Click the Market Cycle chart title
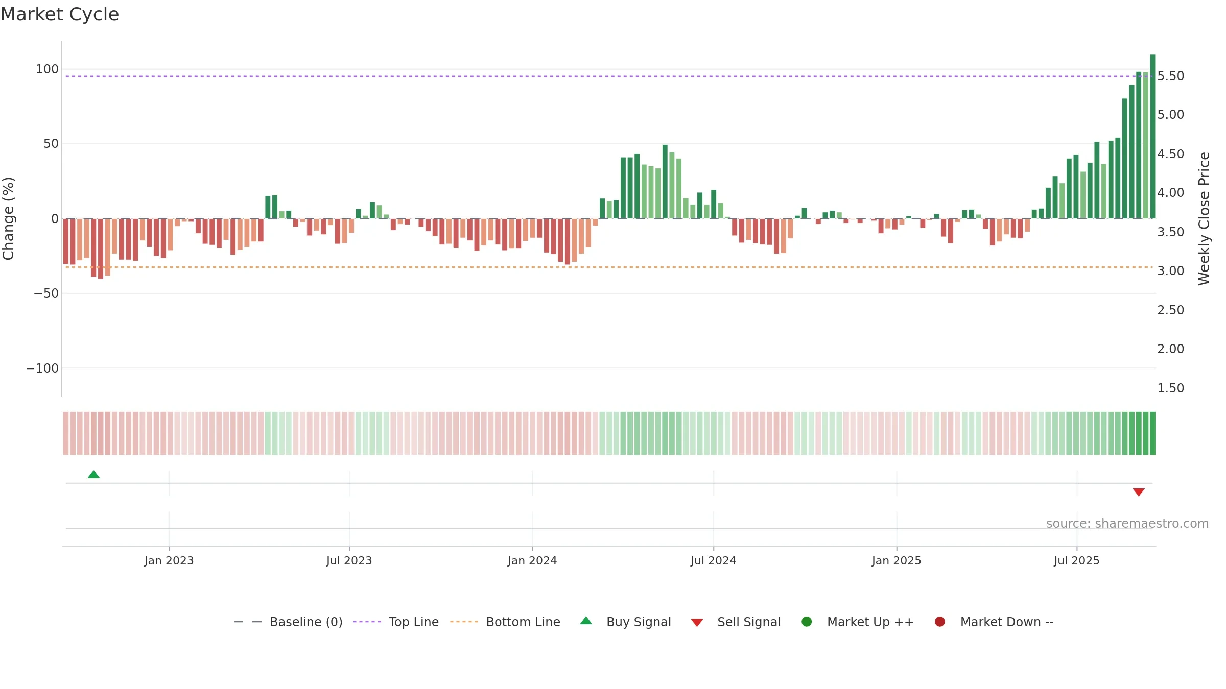 (60, 14)
